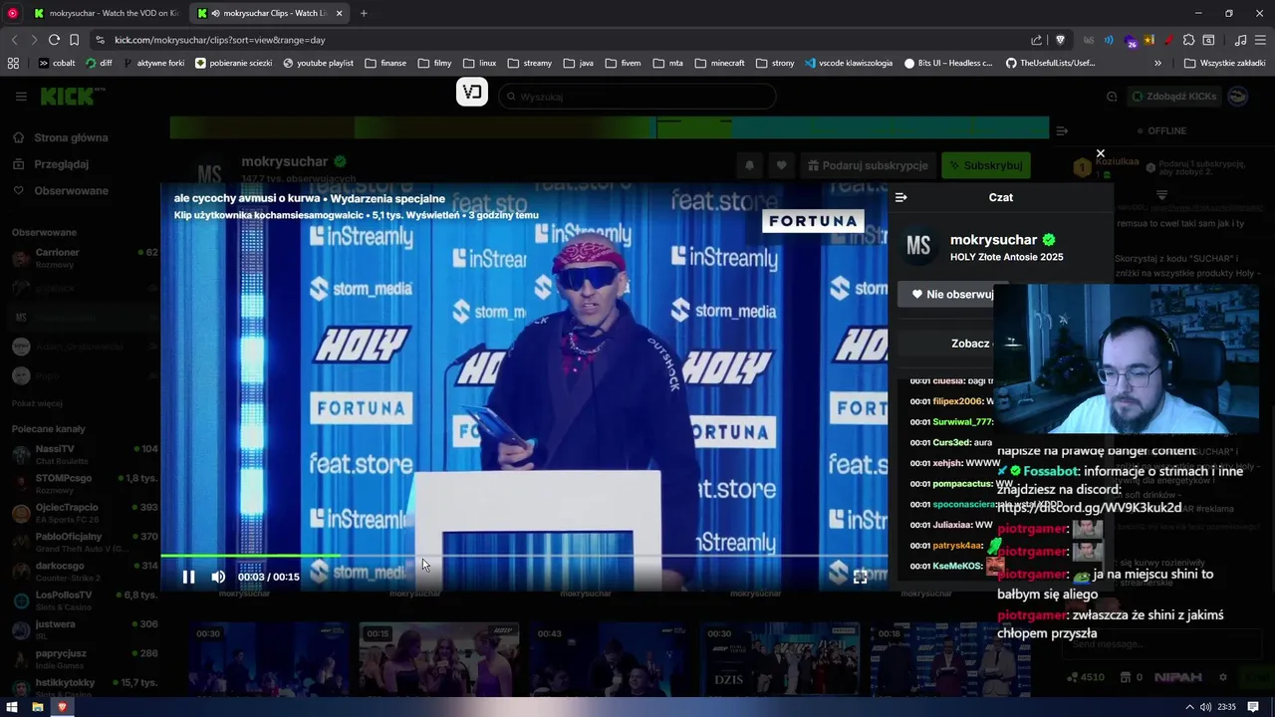This screenshot has width=1275, height=717.
Task: Select NassiTV in recommended channels
Action: [85, 454]
